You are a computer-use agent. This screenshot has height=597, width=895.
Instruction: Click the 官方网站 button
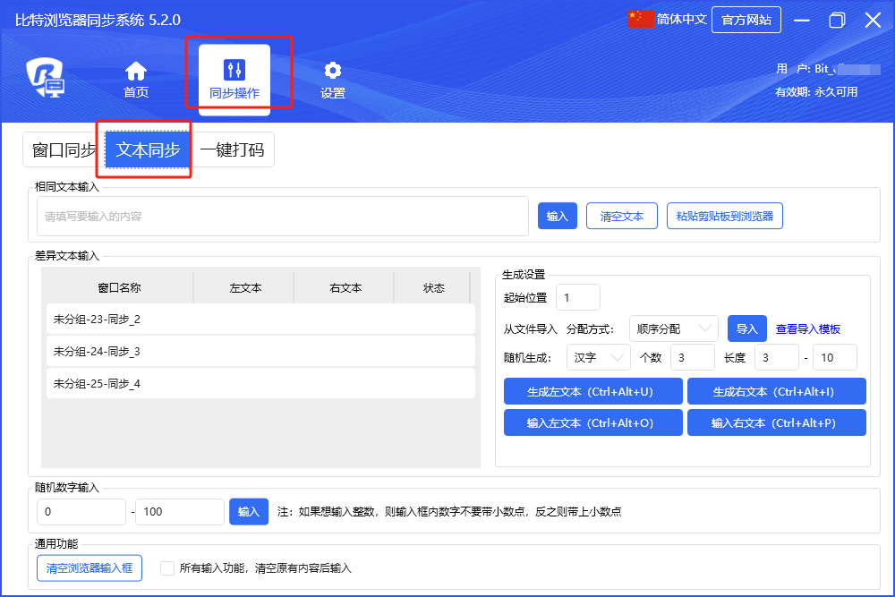(746, 20)
